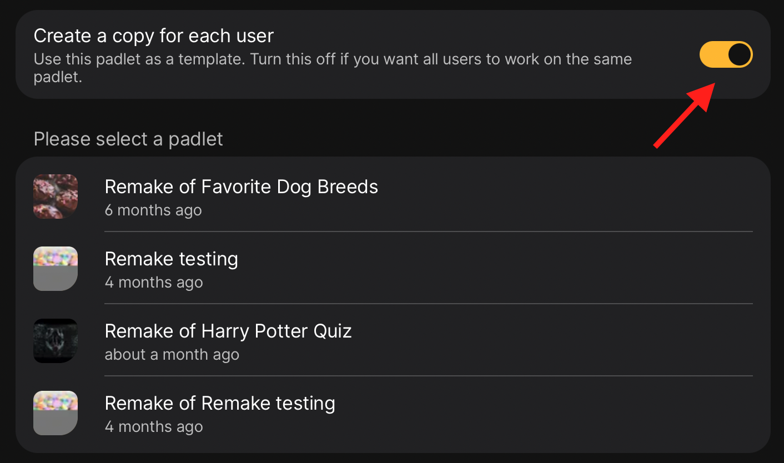Click the dark knob on the orange switch
Screen dimensions: 784x463
740,54
